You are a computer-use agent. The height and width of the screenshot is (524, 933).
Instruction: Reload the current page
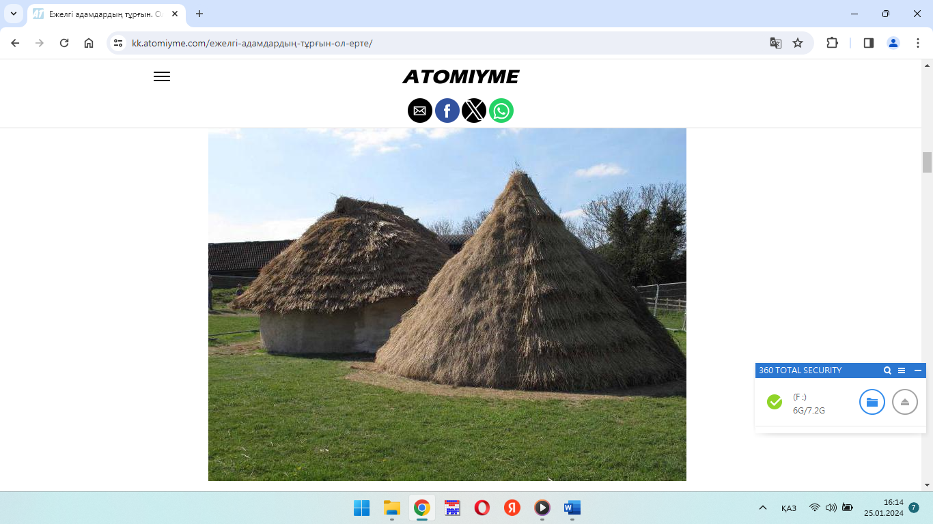pos(64,43)
